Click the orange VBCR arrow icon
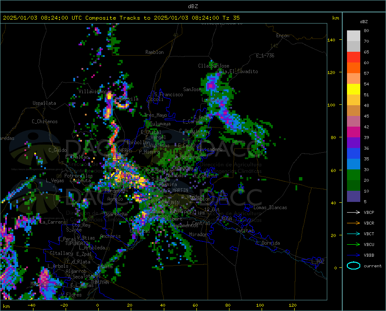This screenshot has width=386, height=311. (x=353, y=223)
